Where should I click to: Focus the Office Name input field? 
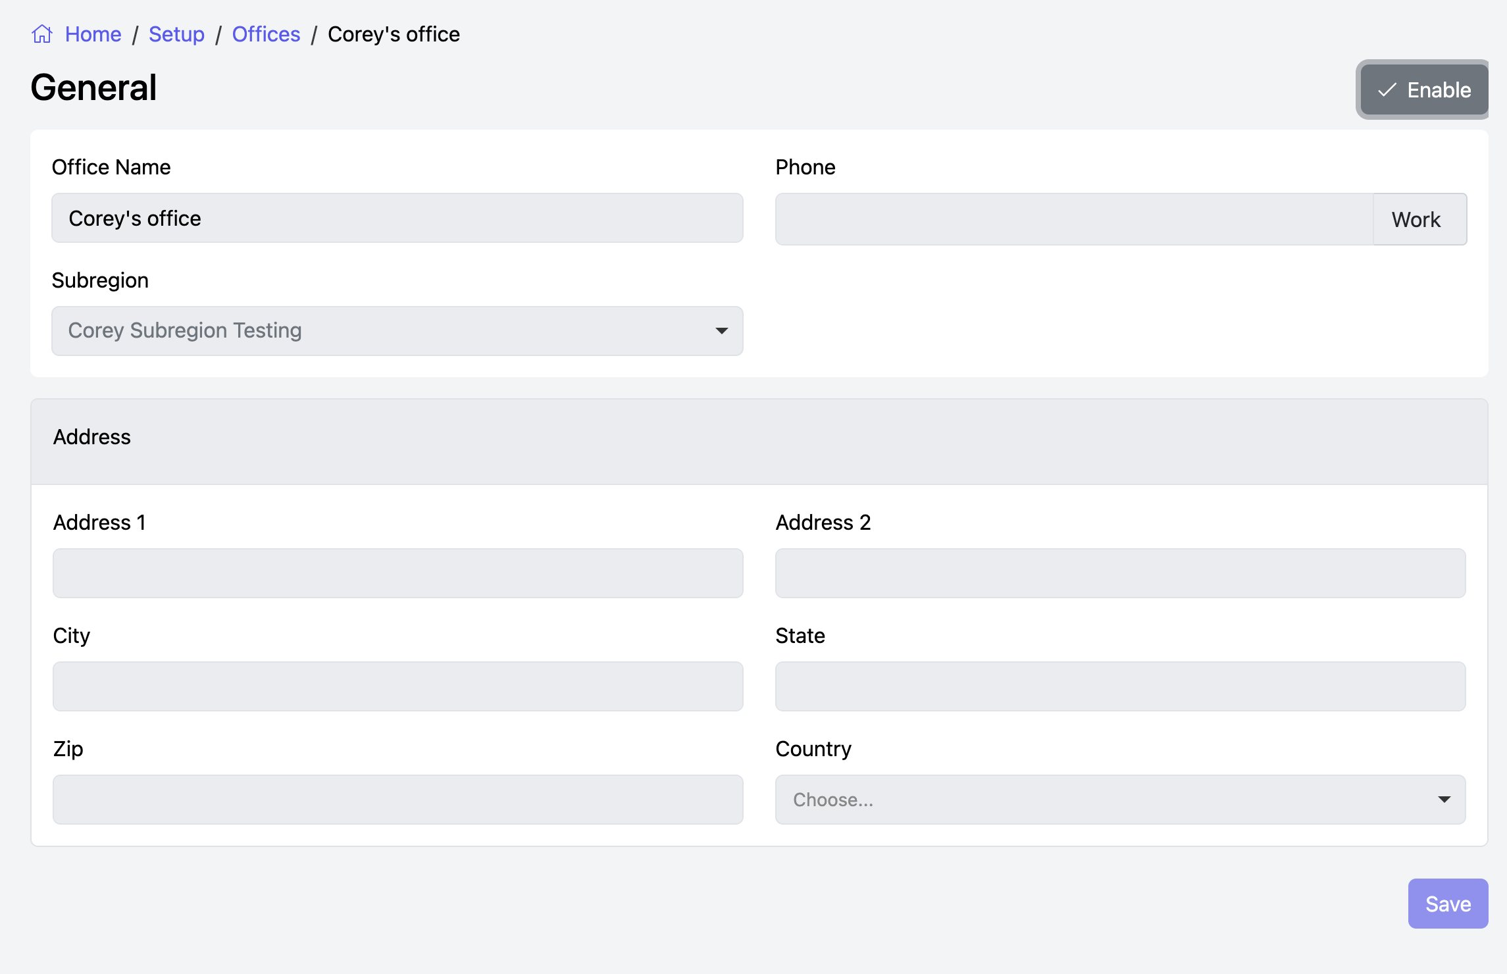point(397,218)
